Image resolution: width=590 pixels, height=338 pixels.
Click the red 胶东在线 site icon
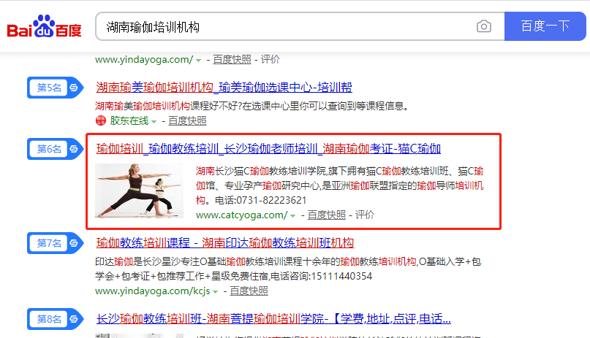tap(101, 120)
